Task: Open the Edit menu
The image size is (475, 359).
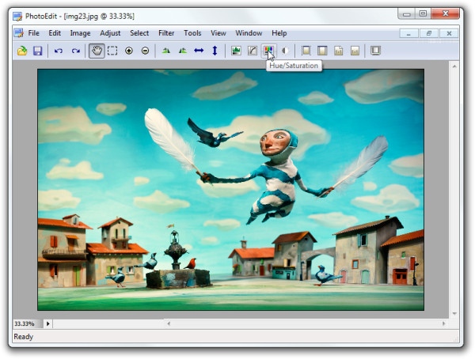Action: pos(55,33)
